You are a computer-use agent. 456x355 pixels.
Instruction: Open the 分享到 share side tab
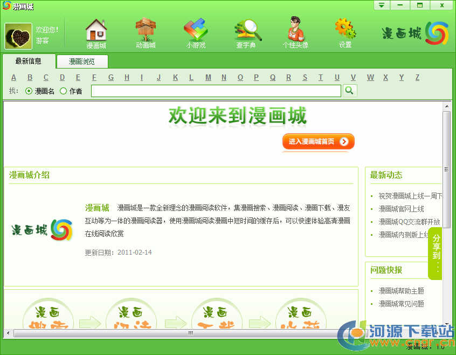[436, 254]
